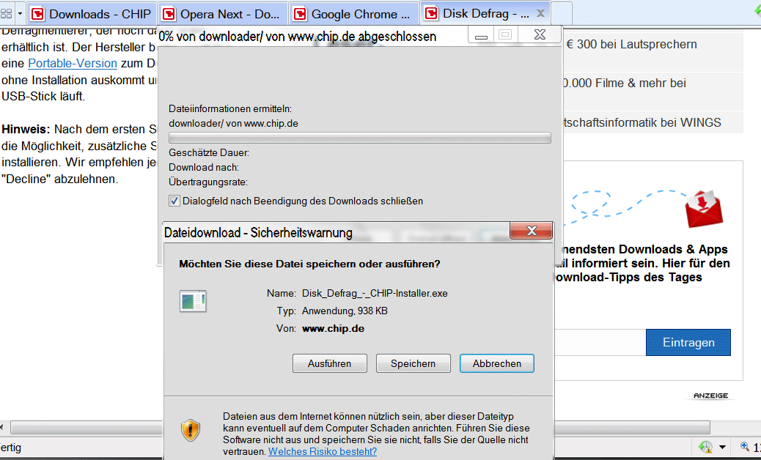Click the 'Anwendung, 938 KB' type text

tap(345, 311)
